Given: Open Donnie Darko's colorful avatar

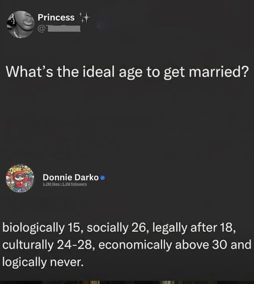Looking at the screenshot, I should pos(20,178).
